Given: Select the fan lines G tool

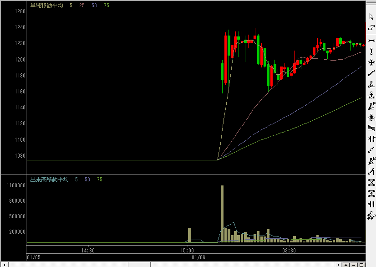Looking at the screenshot, I should [x=371, y=161].
